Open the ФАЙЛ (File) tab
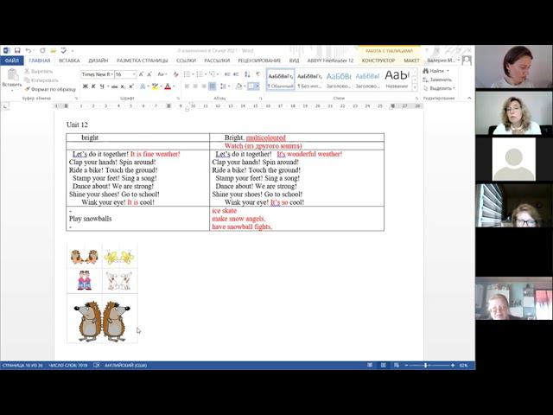This screenshot has height=415, width=553. pyautogui.click(x=12, y=61)
